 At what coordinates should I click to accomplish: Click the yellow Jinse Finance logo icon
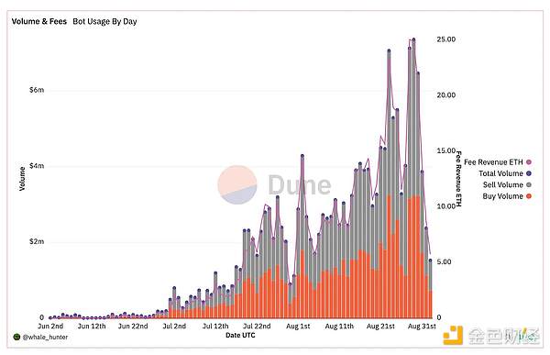(x=453, y=336)
